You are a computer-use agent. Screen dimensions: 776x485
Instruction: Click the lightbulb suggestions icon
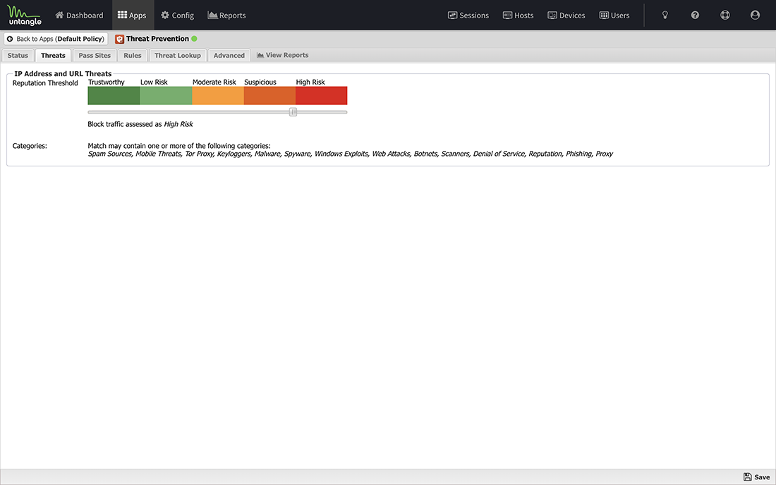click(665, 16)
